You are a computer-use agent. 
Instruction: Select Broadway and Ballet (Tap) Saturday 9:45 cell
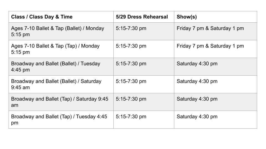(x=61, y=102)
